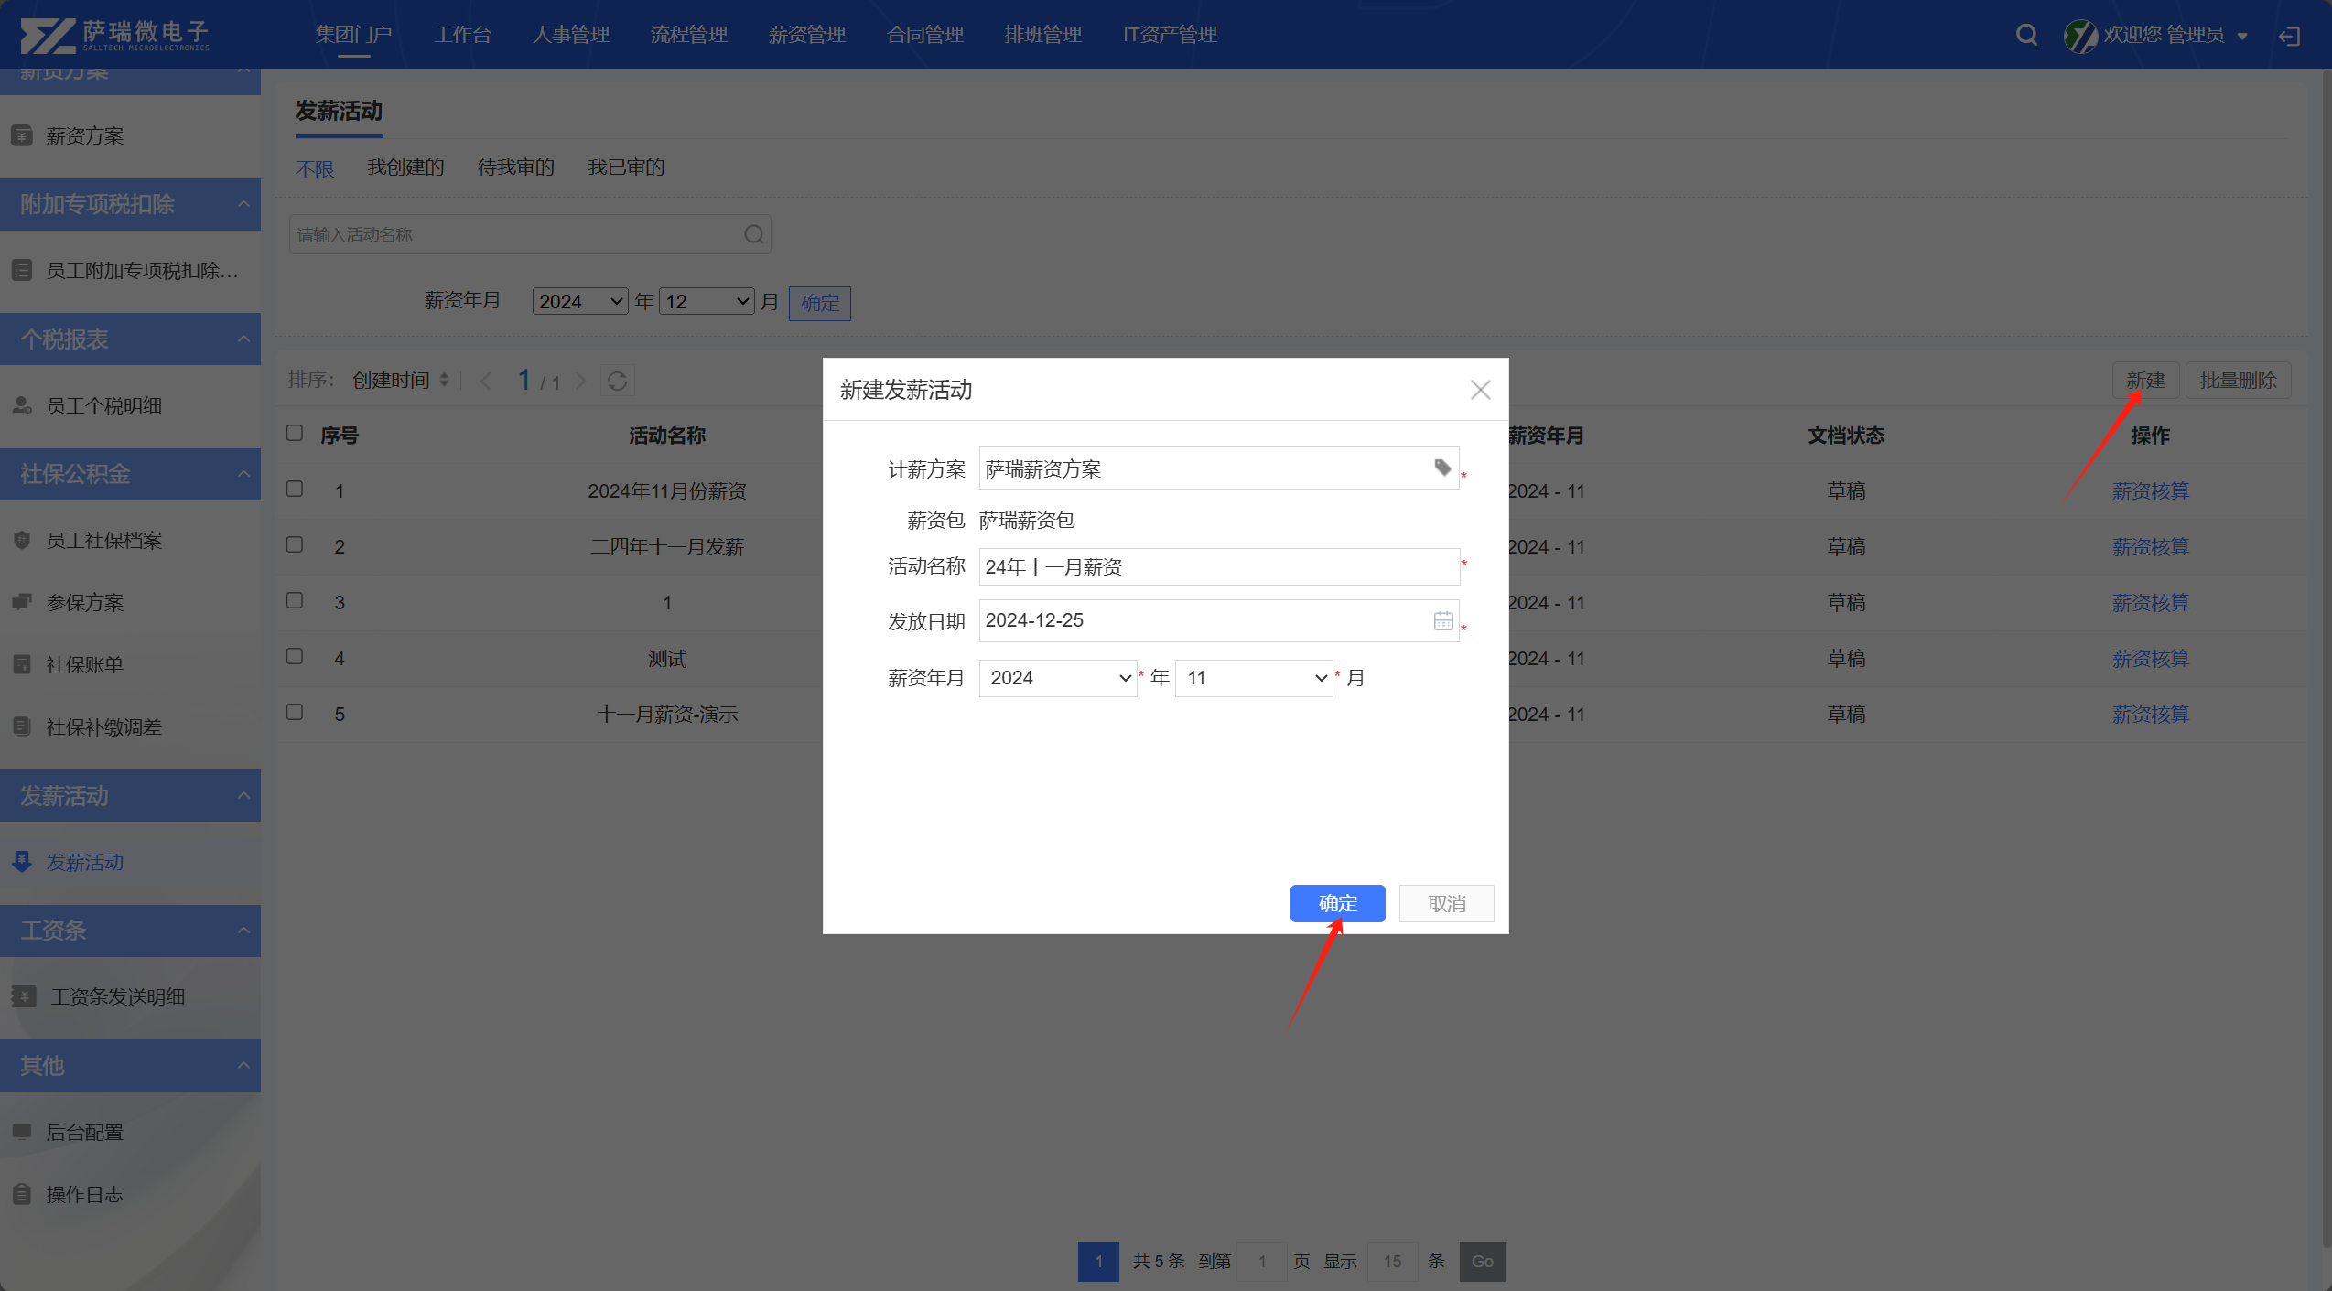2332x1291 pixels.
Task: Click the refresh icon beside page indicator
Action: pos(618,381)
